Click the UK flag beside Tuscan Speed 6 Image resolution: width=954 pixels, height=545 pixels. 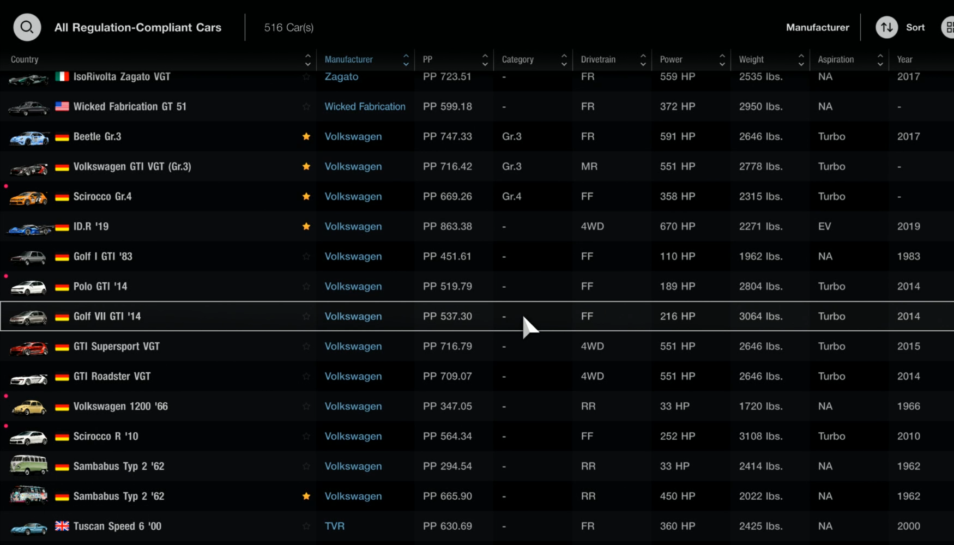pos(62,526)
